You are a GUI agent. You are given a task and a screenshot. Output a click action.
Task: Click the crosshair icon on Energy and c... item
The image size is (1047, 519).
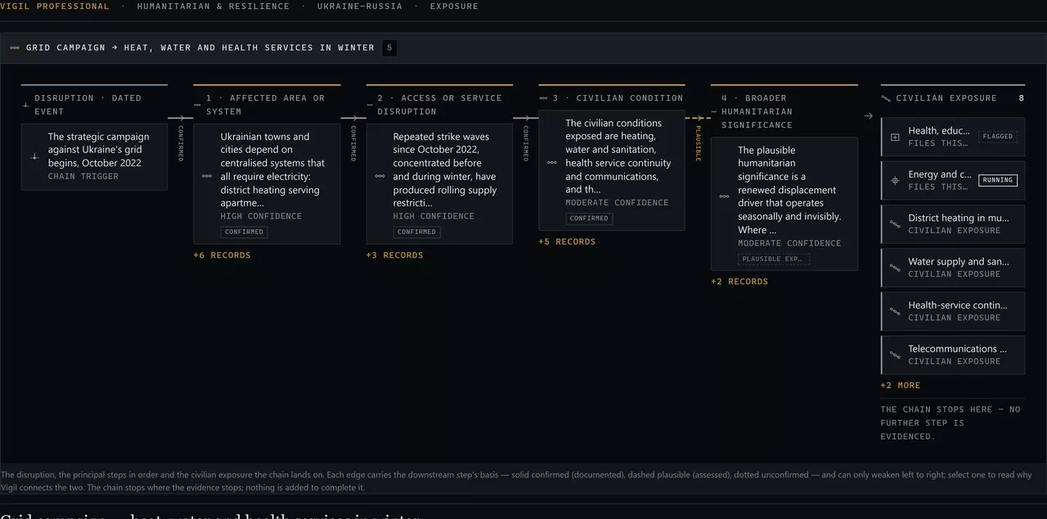[x=895, y=180]
